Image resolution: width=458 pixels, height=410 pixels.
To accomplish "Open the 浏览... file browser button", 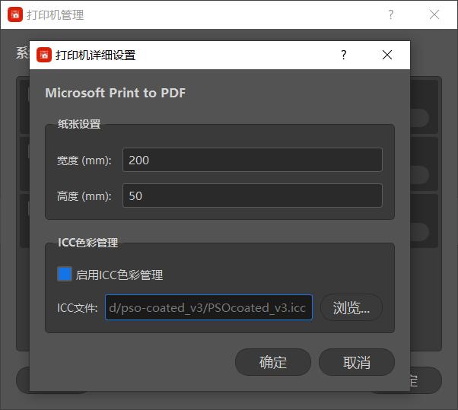I will coord(351,307).
